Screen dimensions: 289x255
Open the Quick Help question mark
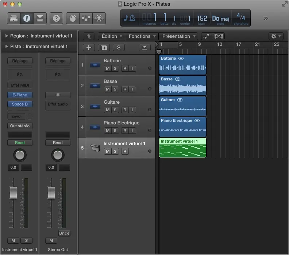[x=56, y=18]
